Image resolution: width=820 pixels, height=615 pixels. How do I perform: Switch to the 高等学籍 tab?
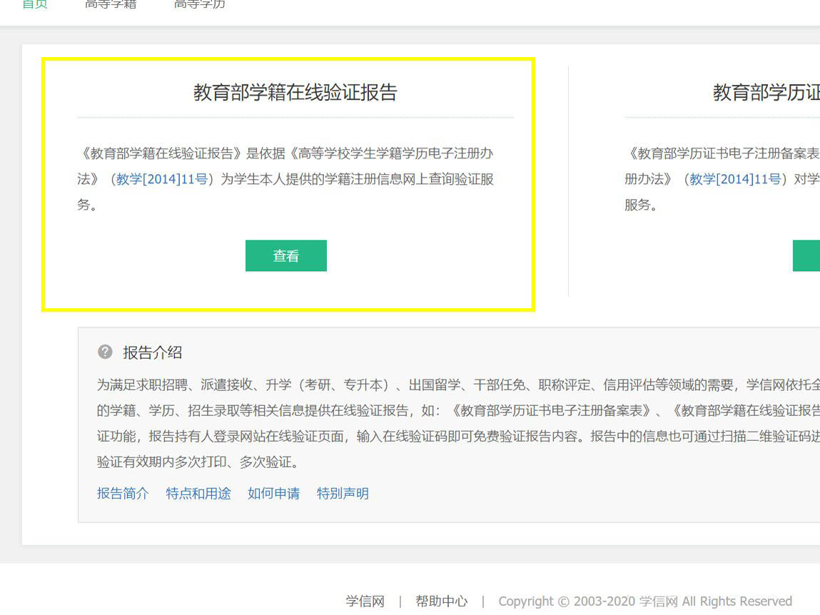(110, 3)
